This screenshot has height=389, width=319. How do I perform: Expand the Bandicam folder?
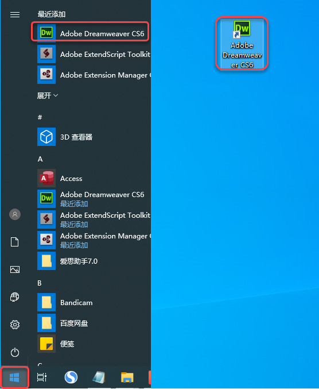tap(94, 302)
